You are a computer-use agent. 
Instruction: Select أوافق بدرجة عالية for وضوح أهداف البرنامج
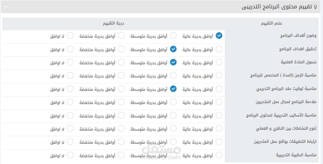click(219, 36)
